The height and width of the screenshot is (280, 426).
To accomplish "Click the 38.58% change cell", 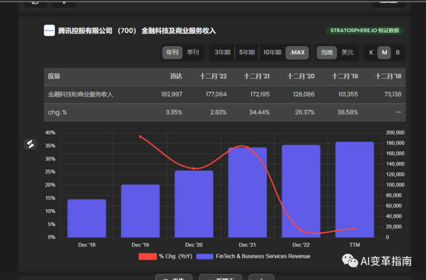I will [348, 113].
